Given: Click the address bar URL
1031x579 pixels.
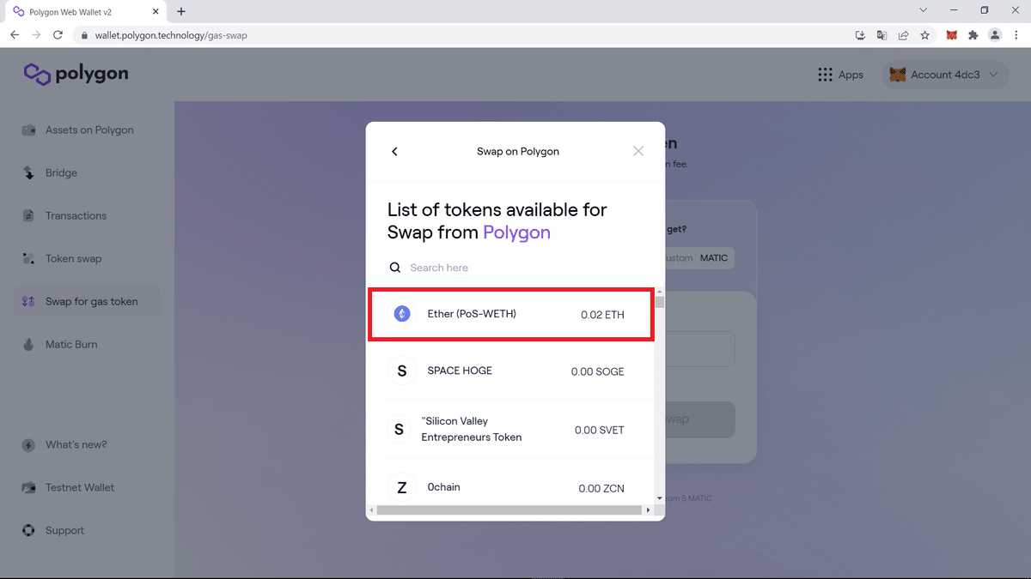Looking at the screenshot, I should [x=171, y=35].
